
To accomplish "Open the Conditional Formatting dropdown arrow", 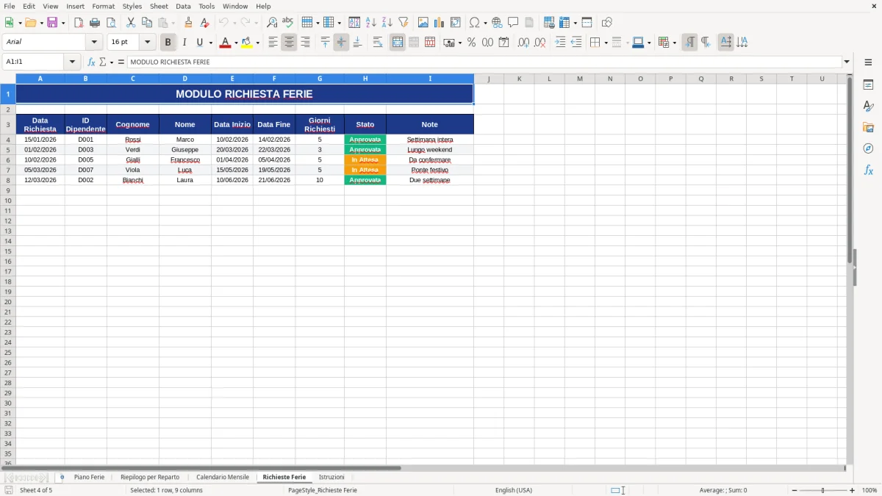I will pyautogui.click(x=674, y=43).
